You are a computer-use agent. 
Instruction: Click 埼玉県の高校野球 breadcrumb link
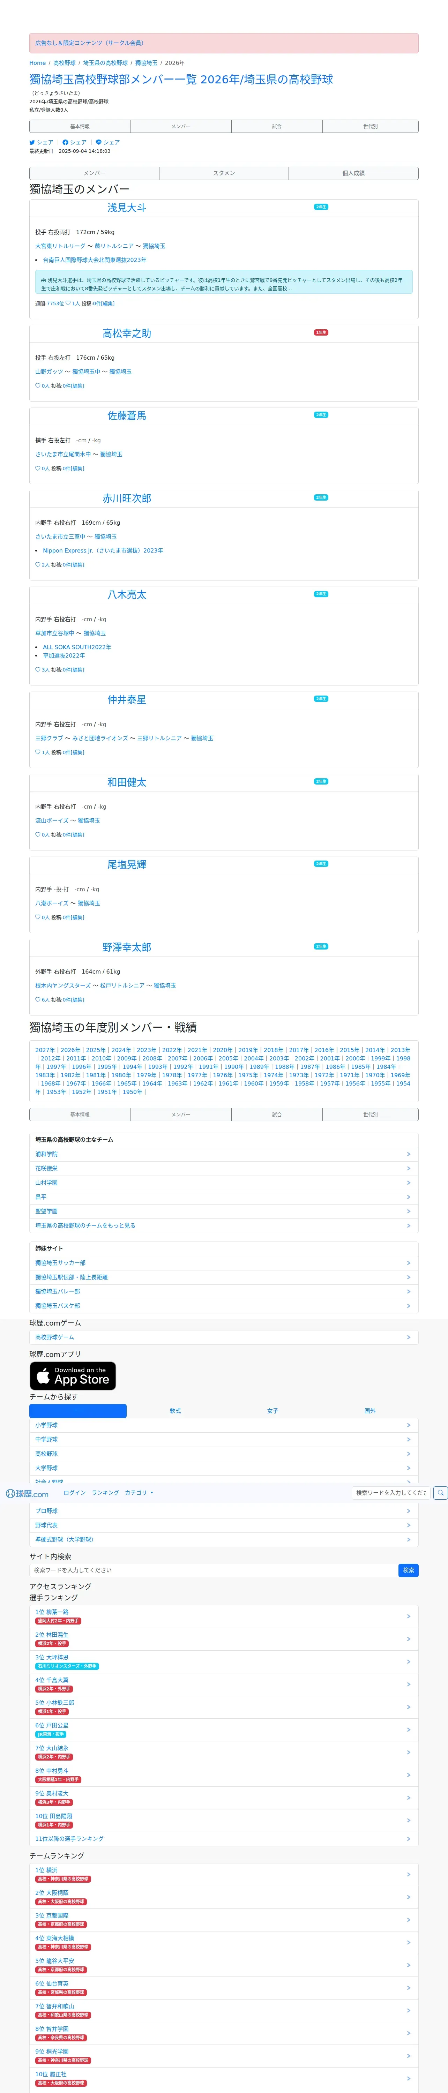click(x=106, y=62)
